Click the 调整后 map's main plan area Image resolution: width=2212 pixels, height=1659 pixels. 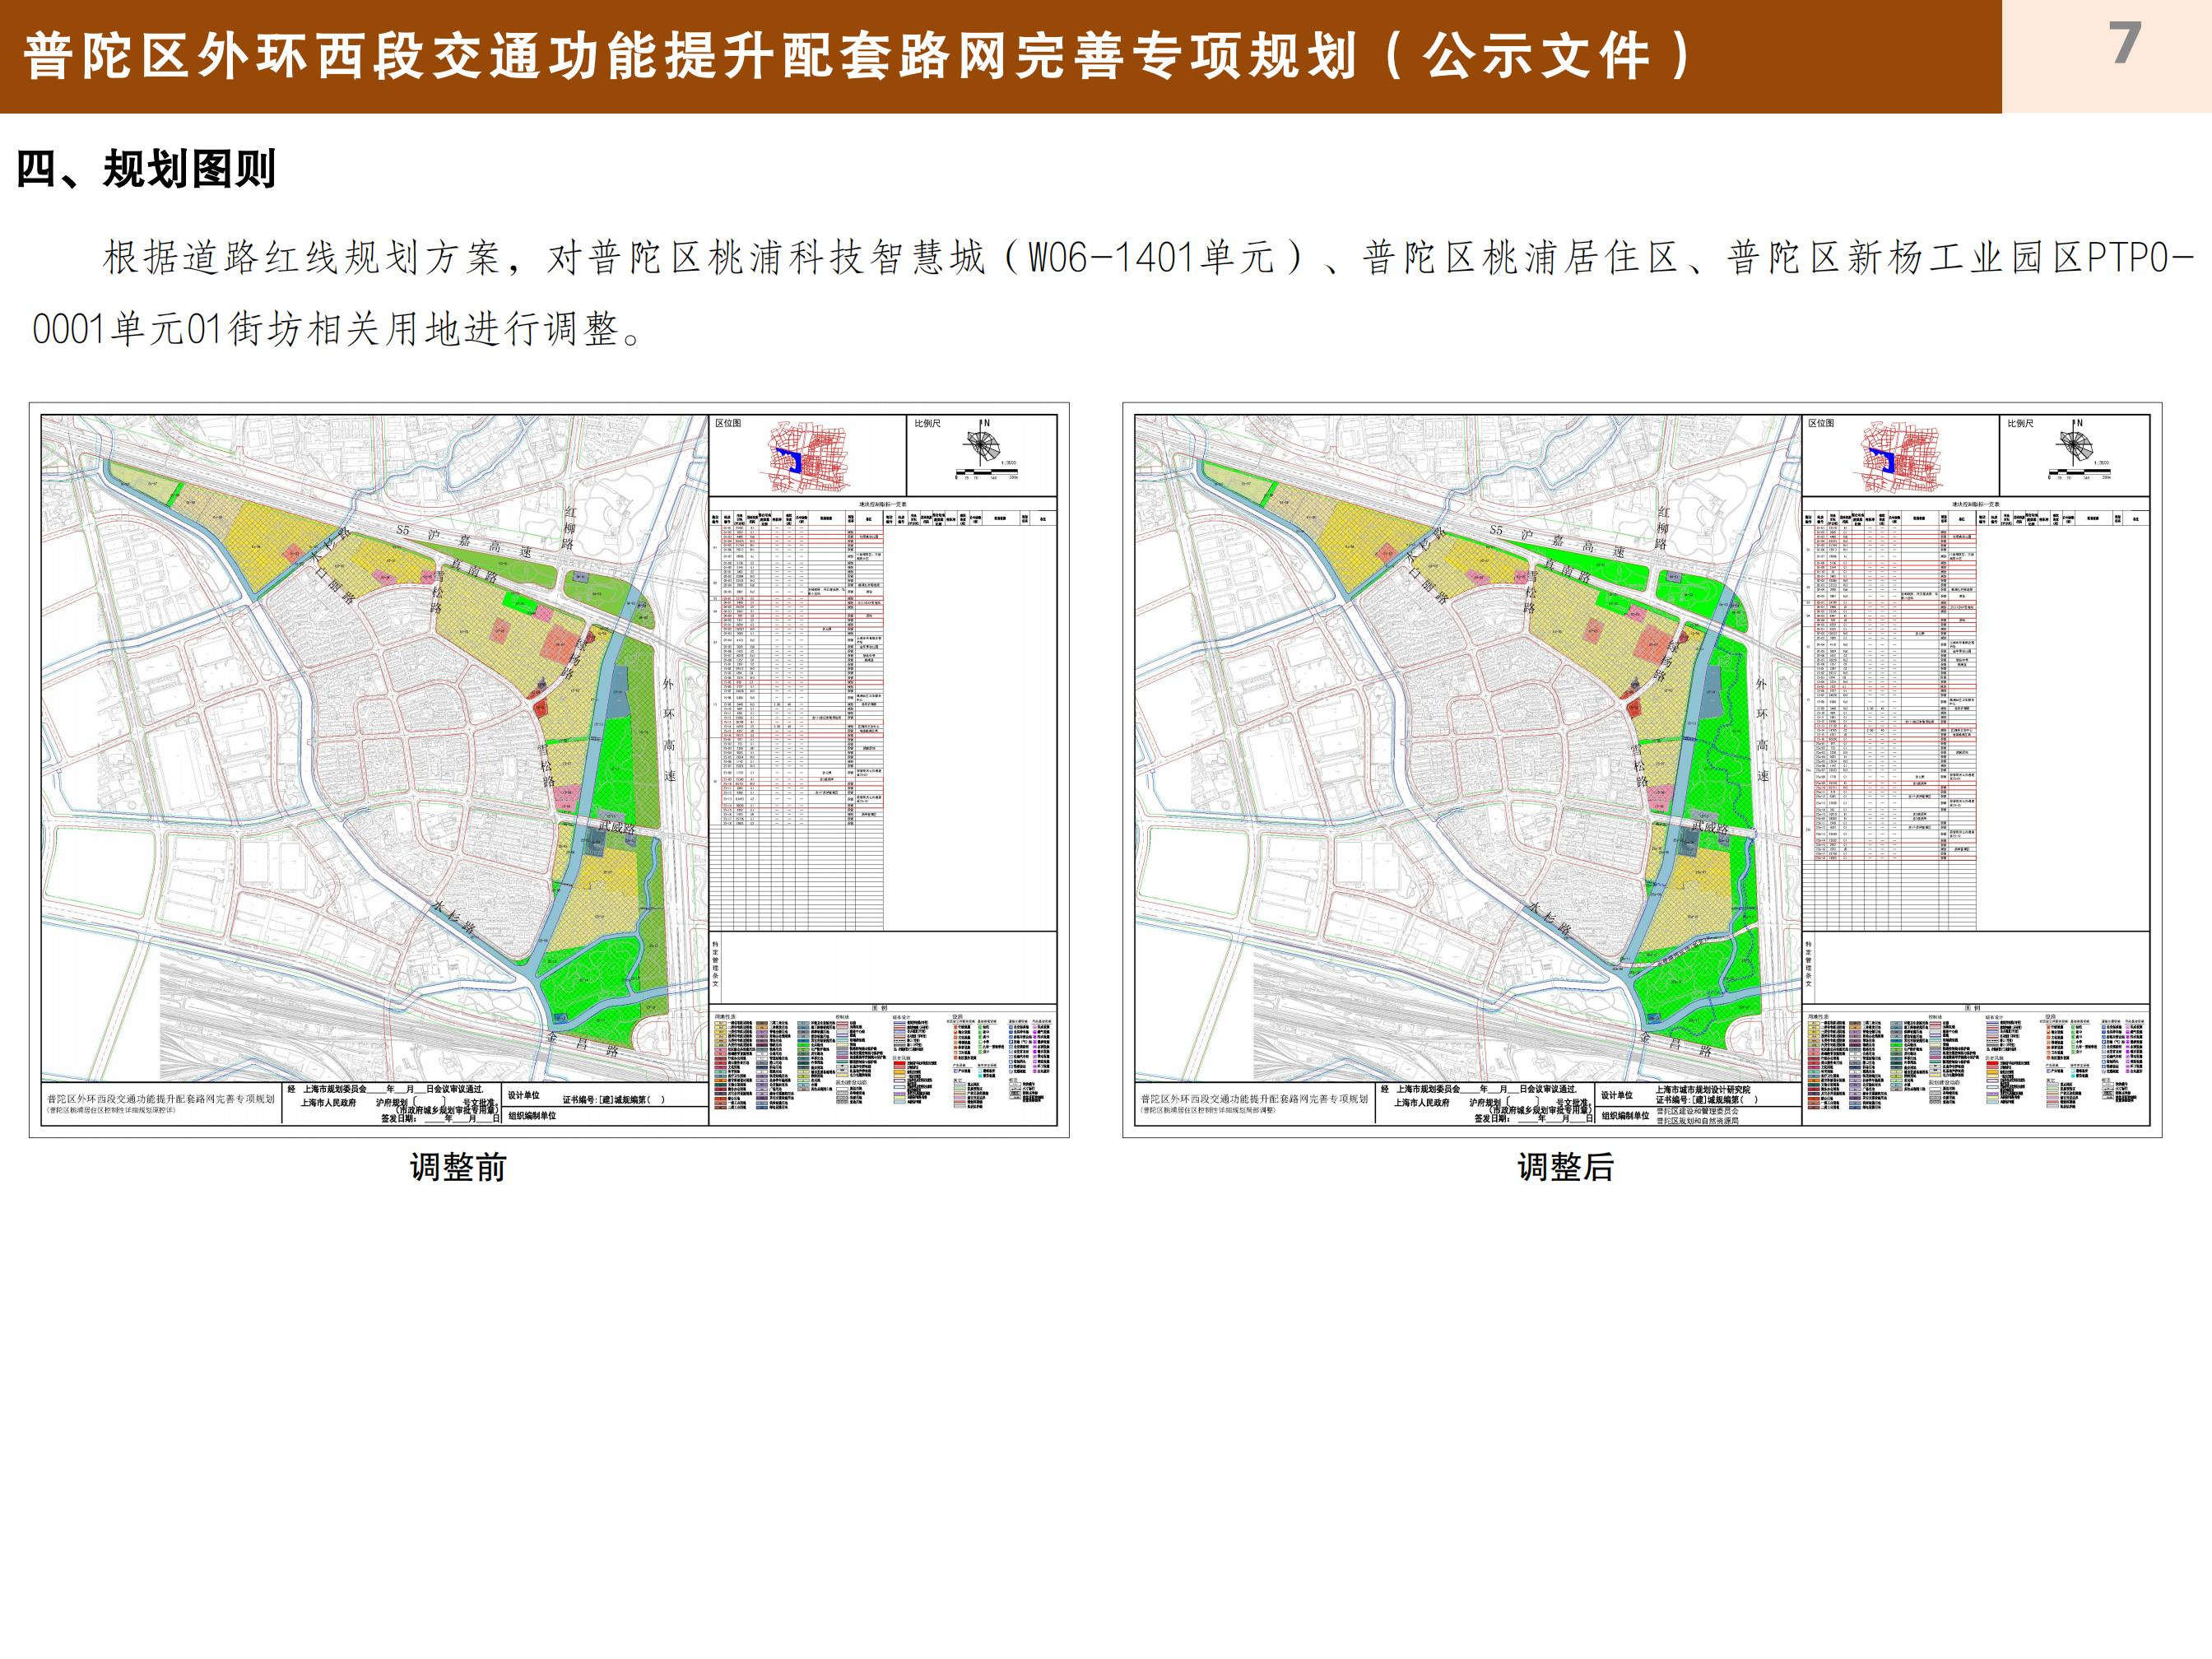click(1467, 748)
